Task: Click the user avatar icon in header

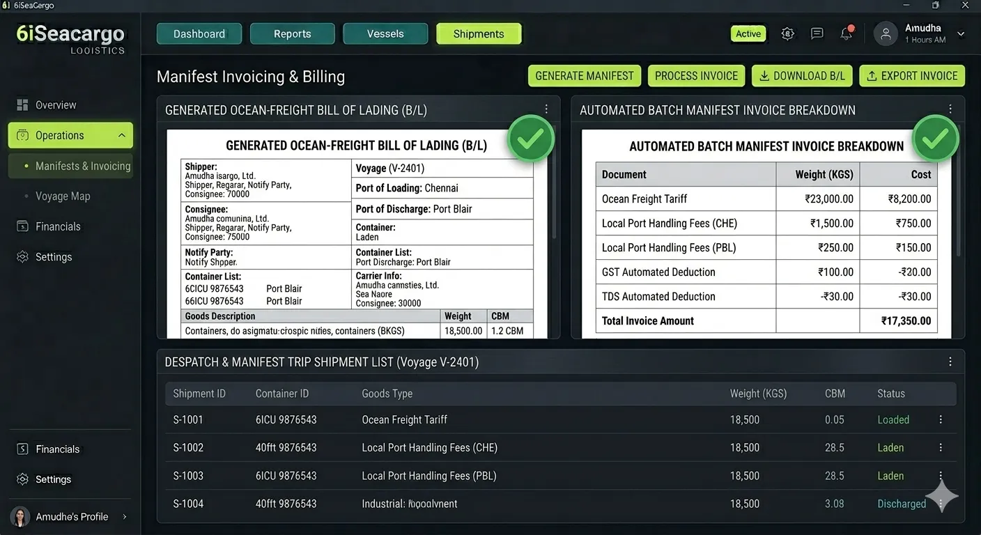Action: pos(886,33)
